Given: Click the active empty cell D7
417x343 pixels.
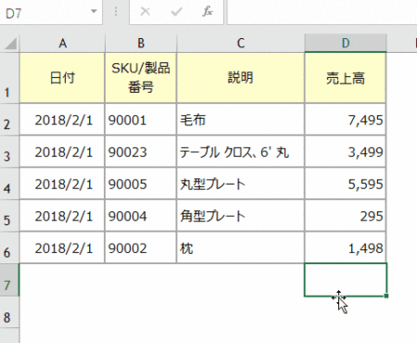Looking at the screenshot, I should [346, 280].
